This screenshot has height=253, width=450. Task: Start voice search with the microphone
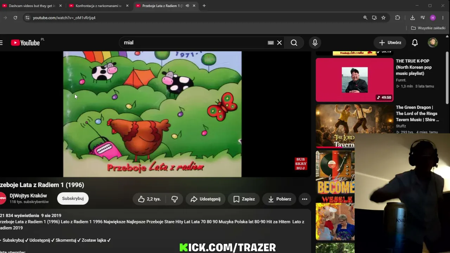tap(315, 43)
